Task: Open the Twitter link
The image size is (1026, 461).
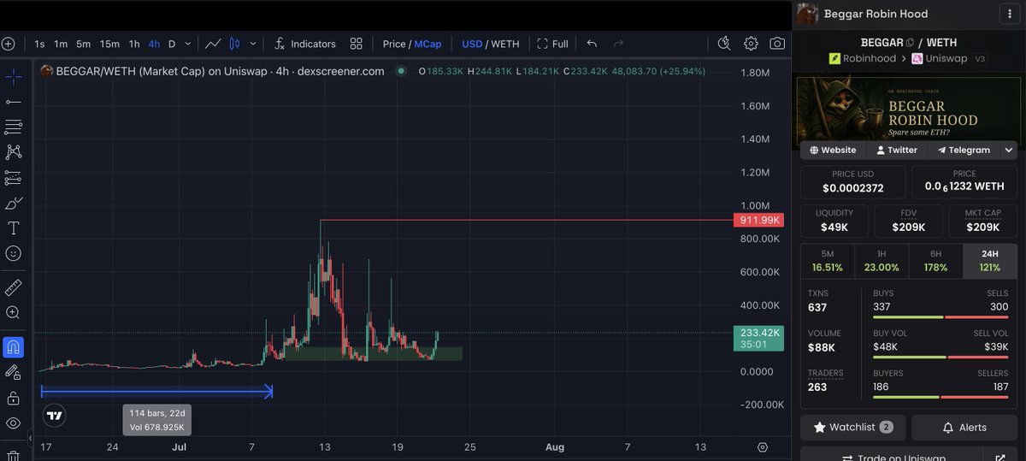Action: 896,150
